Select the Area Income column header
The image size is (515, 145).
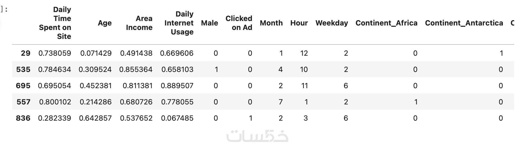139,23
